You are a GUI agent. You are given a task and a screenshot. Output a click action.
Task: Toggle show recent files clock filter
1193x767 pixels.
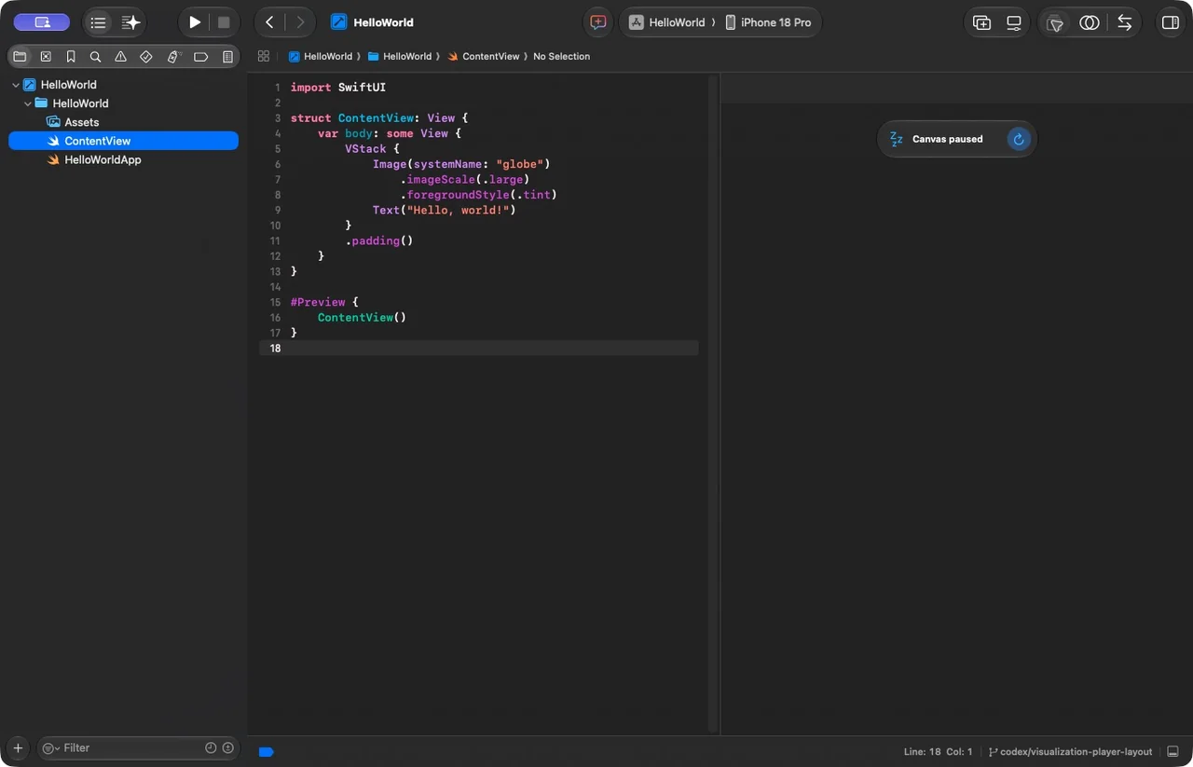pos(211,747)
